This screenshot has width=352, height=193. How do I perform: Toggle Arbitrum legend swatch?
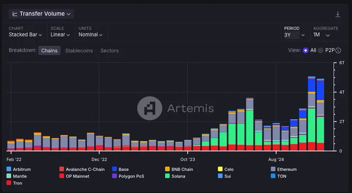point(9,169)
